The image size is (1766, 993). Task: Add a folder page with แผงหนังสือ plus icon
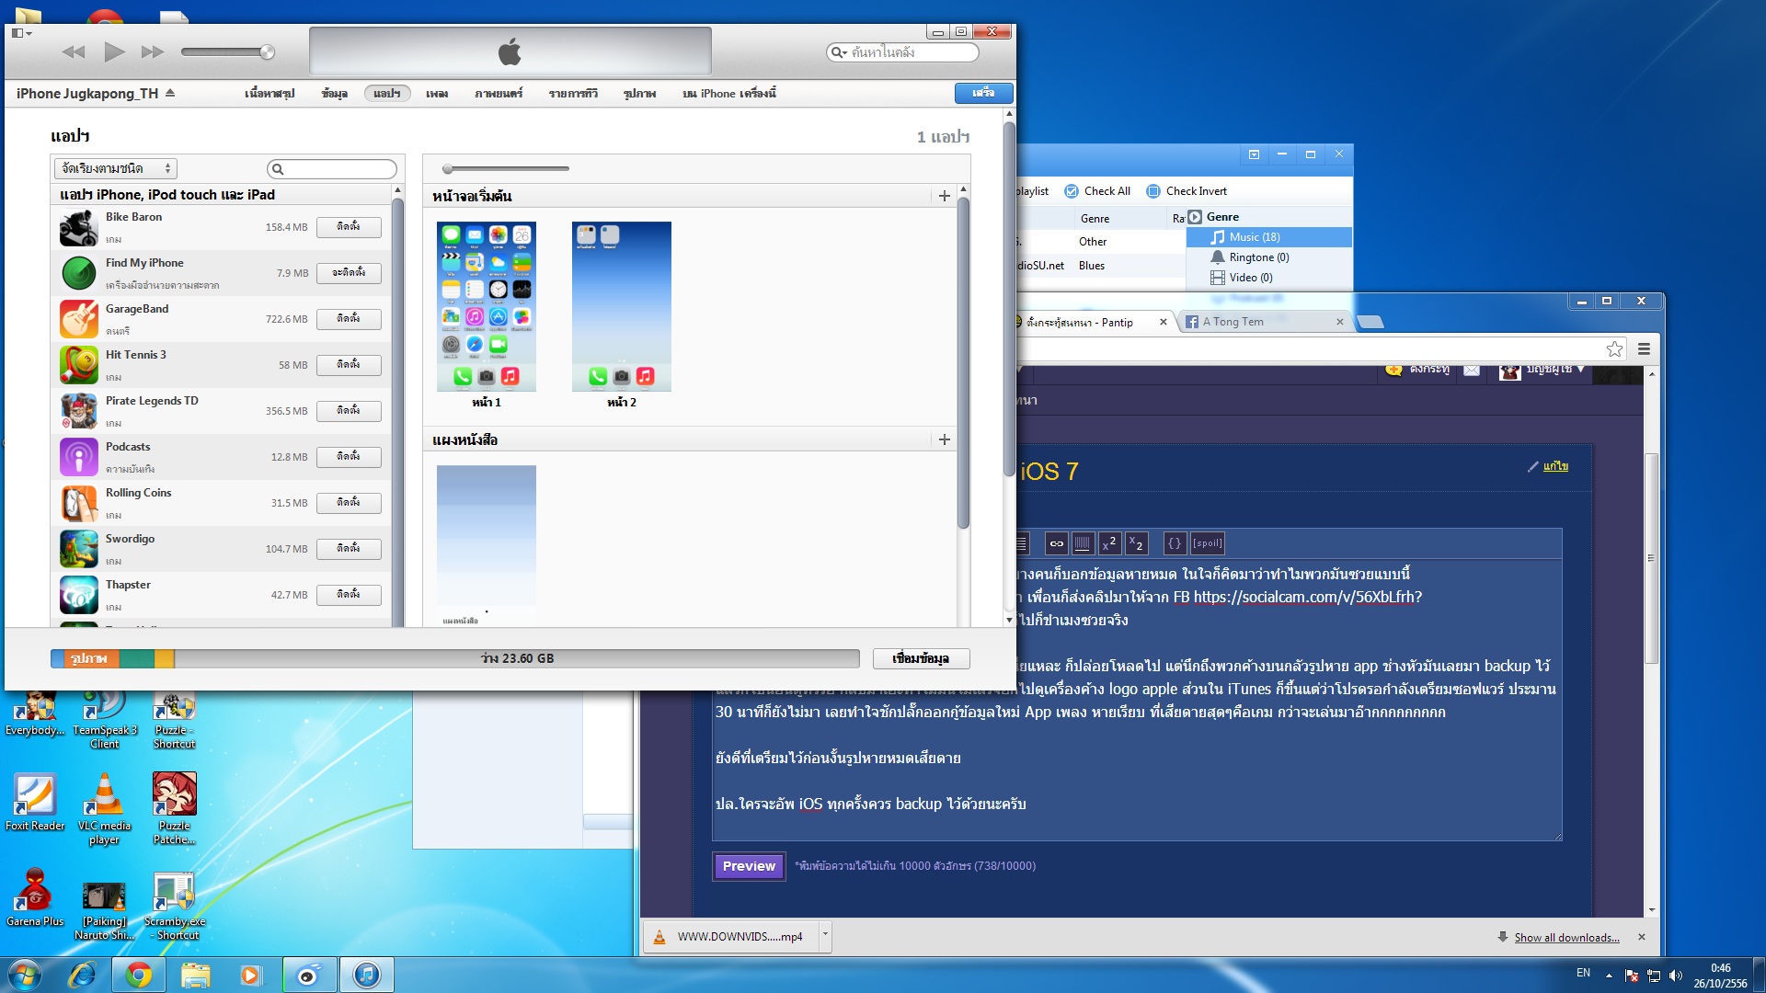pyautogui.click(x=945, y=439)
